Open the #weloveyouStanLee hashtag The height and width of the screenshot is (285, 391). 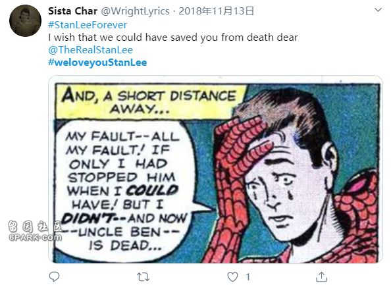tap(97, 63)
